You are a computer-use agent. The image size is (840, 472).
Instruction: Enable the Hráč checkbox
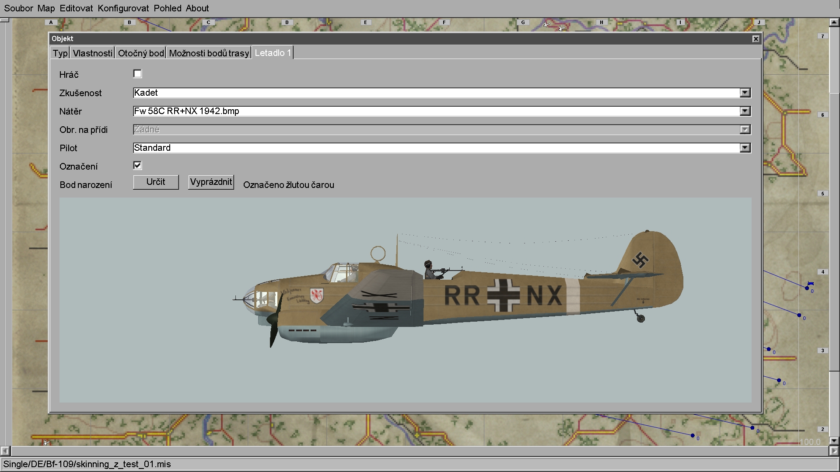pyautogui.click(x=137, y=74)
